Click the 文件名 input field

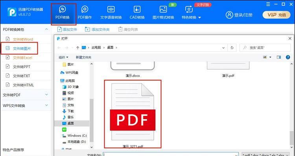[171, 154]
